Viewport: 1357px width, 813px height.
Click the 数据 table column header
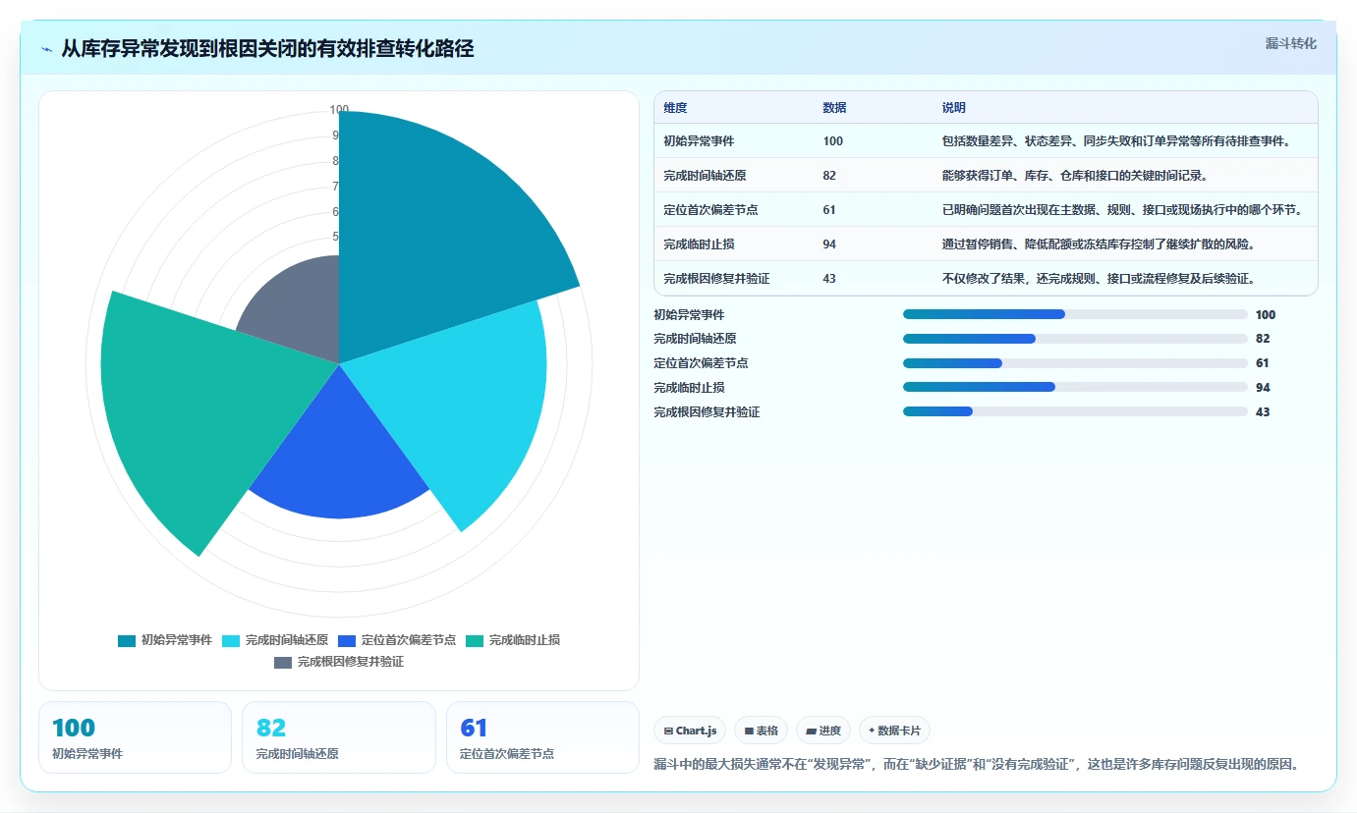834,108
